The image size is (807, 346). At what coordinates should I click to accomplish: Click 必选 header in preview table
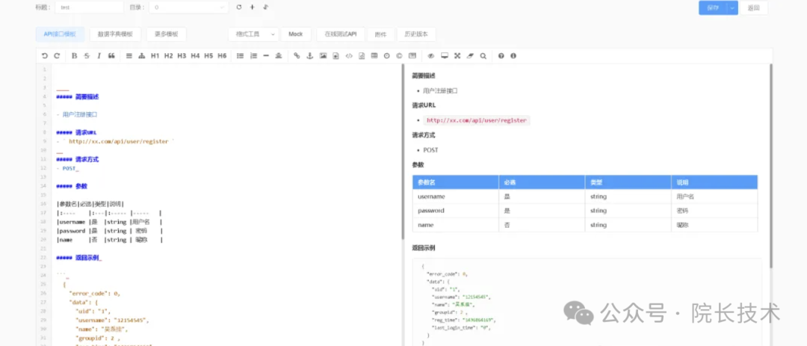point(542,182)
